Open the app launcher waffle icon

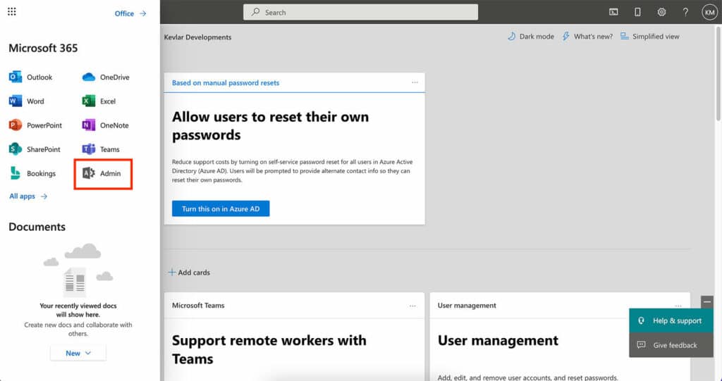pos(12,12)
